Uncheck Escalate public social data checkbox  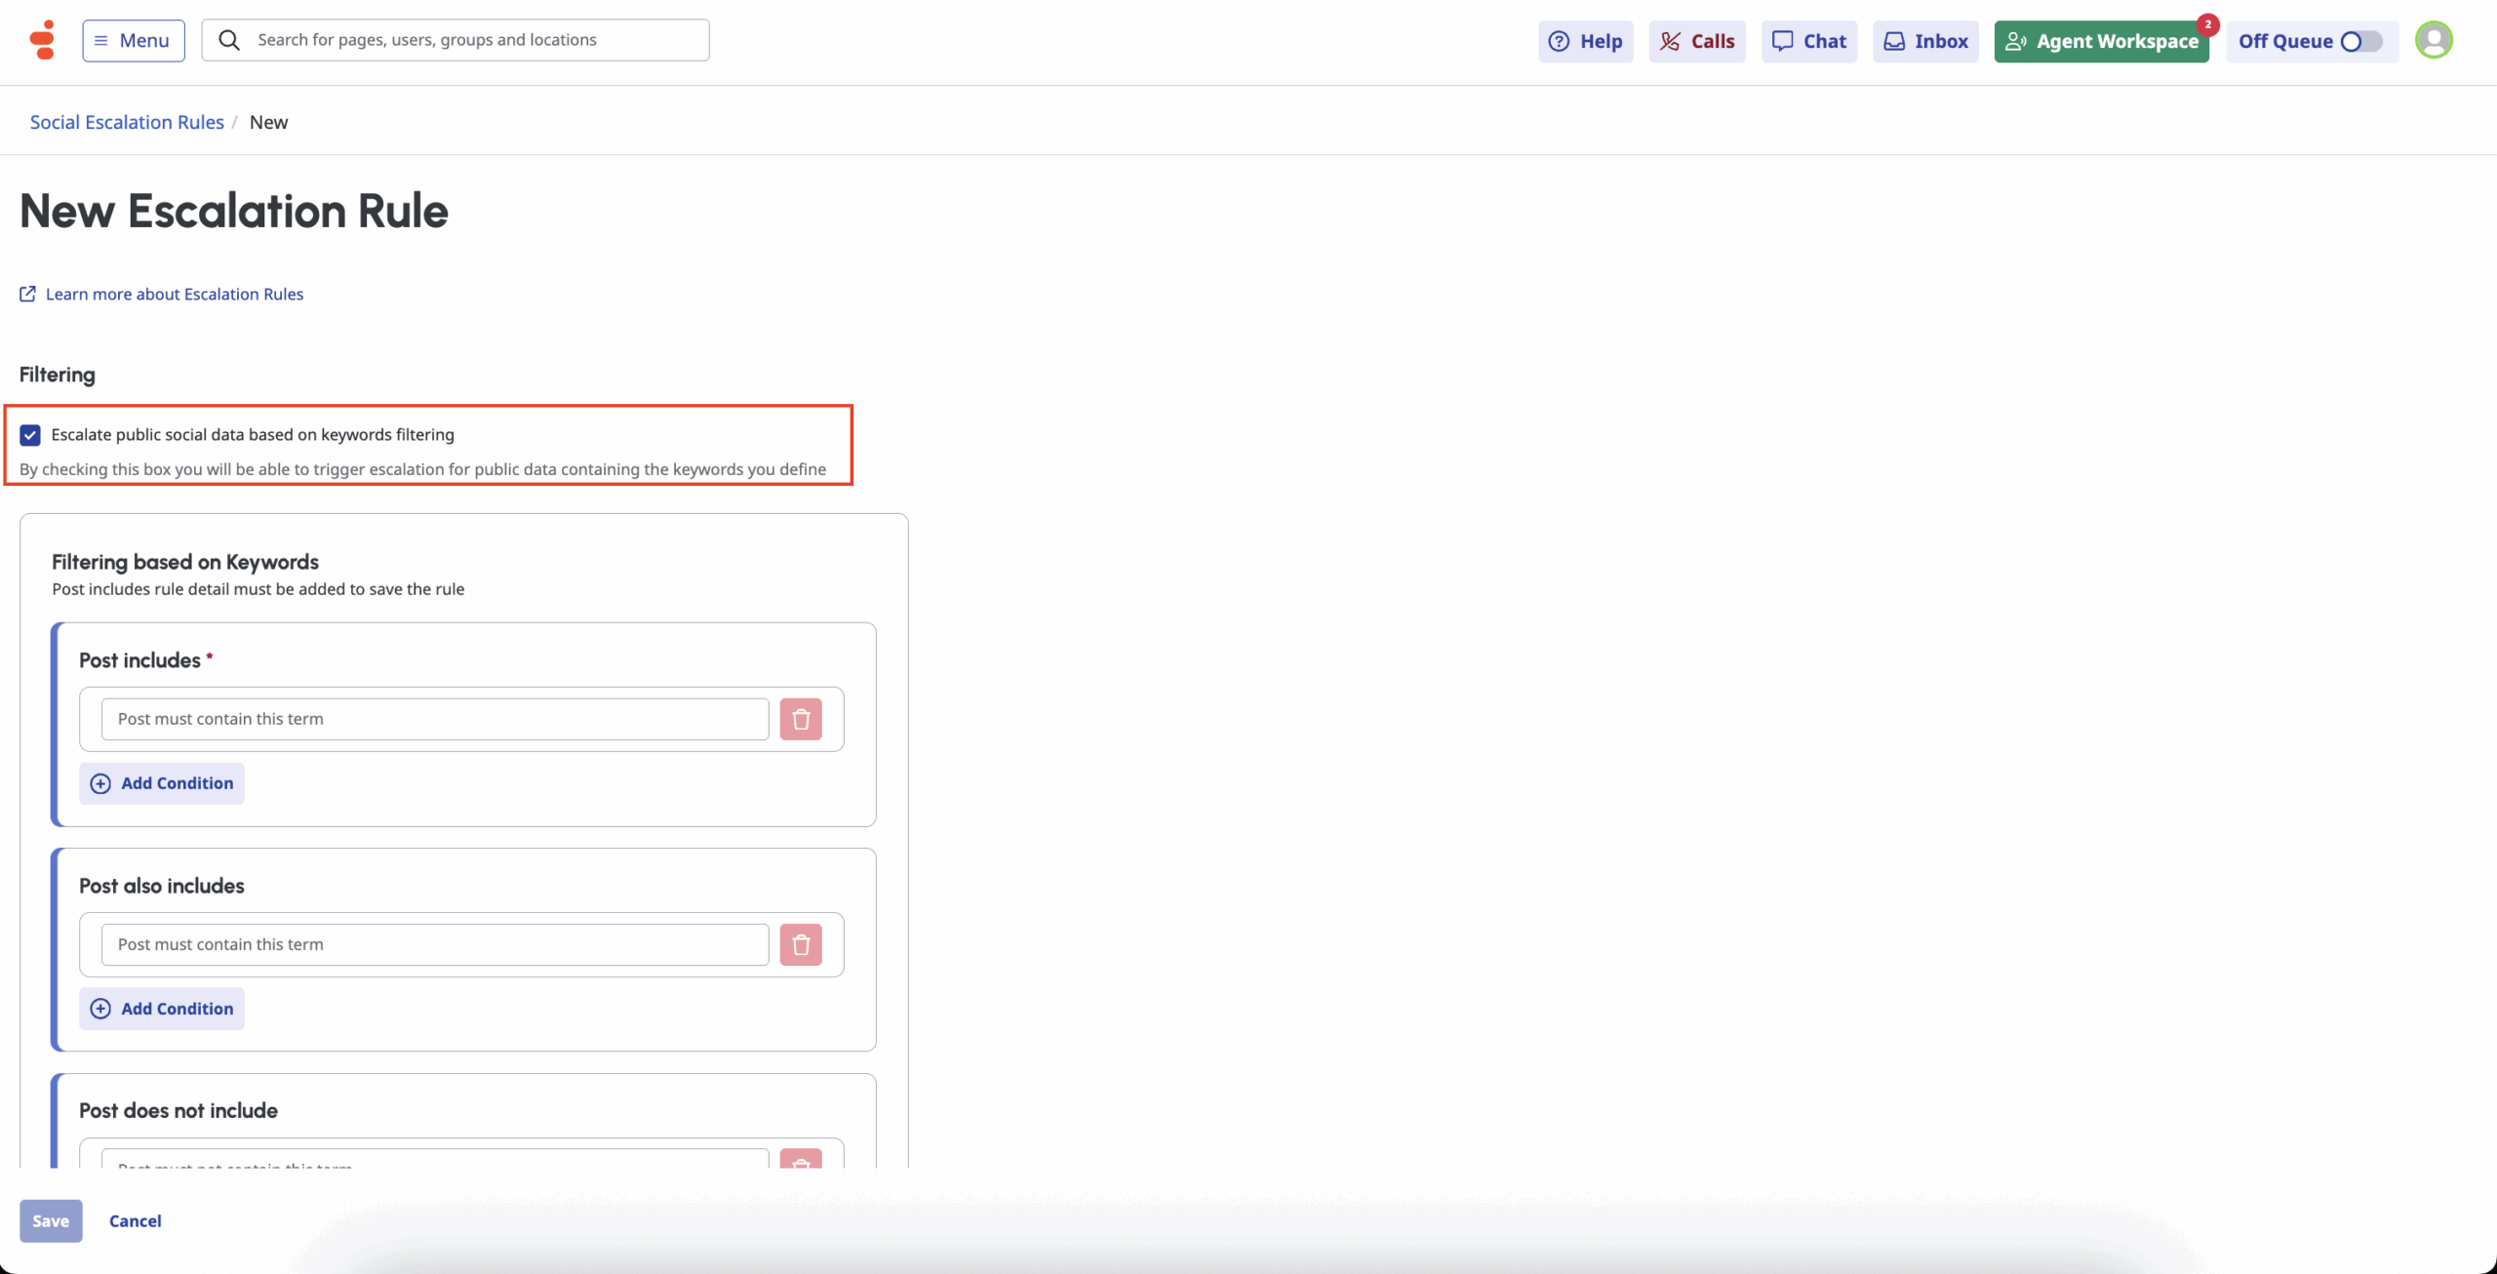tap(30, 435)
